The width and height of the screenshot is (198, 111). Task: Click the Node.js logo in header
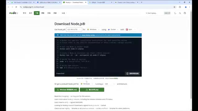point(14,13)
